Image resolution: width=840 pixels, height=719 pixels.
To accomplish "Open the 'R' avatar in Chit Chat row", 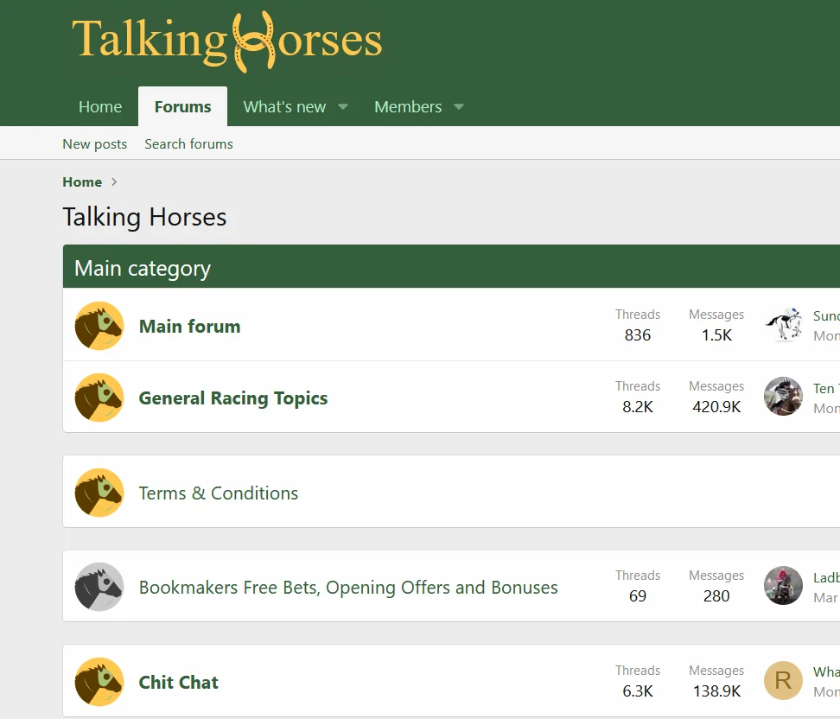I will (x=783, y=681).
